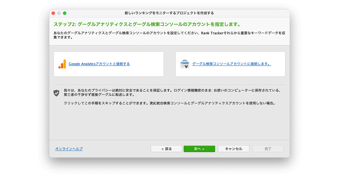Open the Google Analyticsアカウントと接続する link
The image size is (339, 177).
pyautogui.click(x=99, y=64)
